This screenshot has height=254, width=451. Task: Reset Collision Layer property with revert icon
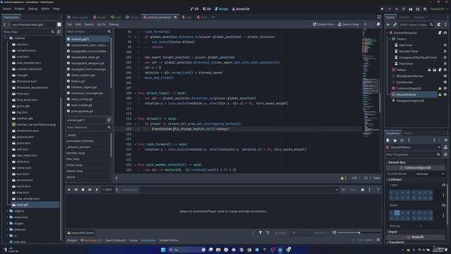coord(443,185)
